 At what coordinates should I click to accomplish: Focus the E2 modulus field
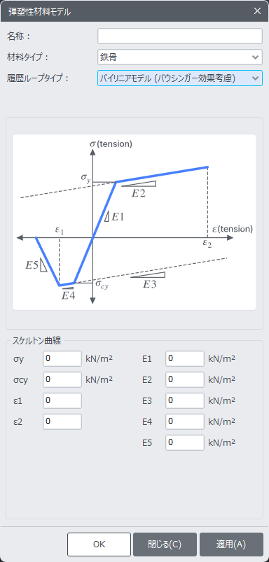click(x=185, y=379)
